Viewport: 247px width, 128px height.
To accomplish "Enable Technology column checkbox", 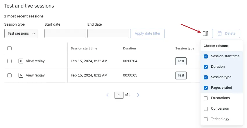I will coord(206,119).
